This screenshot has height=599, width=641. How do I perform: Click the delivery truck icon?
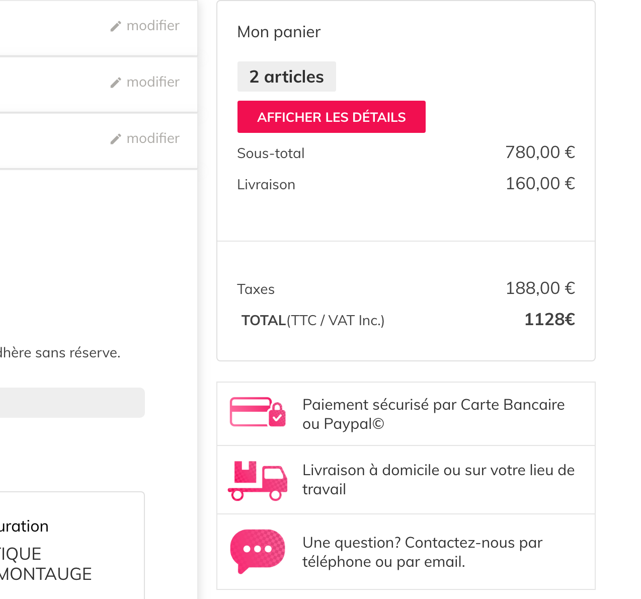click(258, 481)
